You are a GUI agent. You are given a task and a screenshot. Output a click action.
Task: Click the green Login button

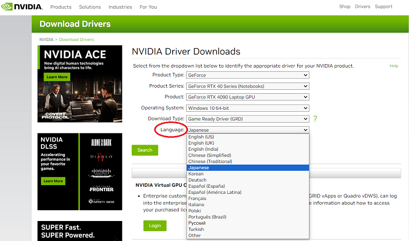point(155,226)
